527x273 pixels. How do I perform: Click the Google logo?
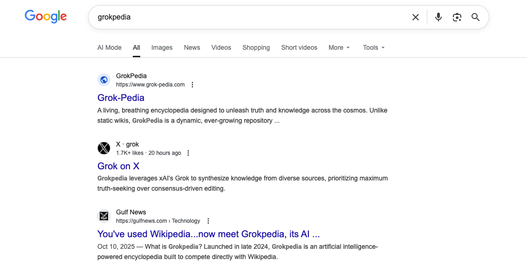pyautogui.click(x=46, y=17)
